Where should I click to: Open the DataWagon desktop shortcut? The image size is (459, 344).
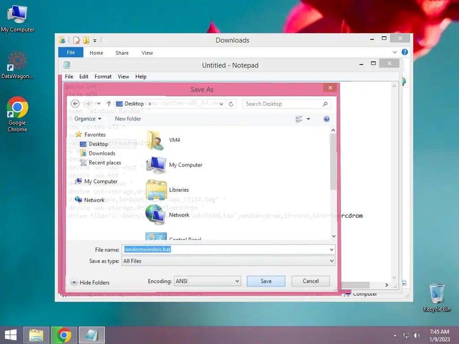17,65
